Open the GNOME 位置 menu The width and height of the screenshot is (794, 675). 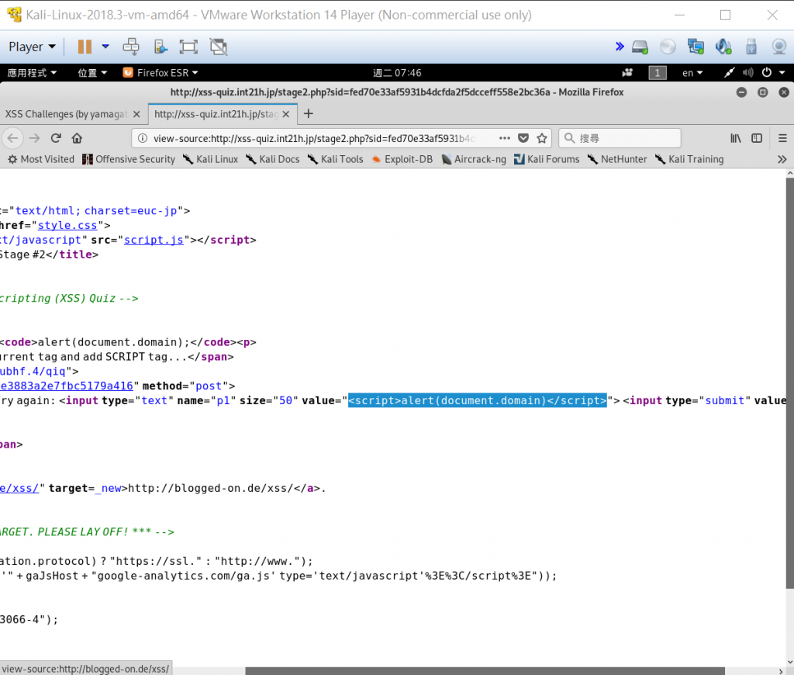(x=92, y=72)
